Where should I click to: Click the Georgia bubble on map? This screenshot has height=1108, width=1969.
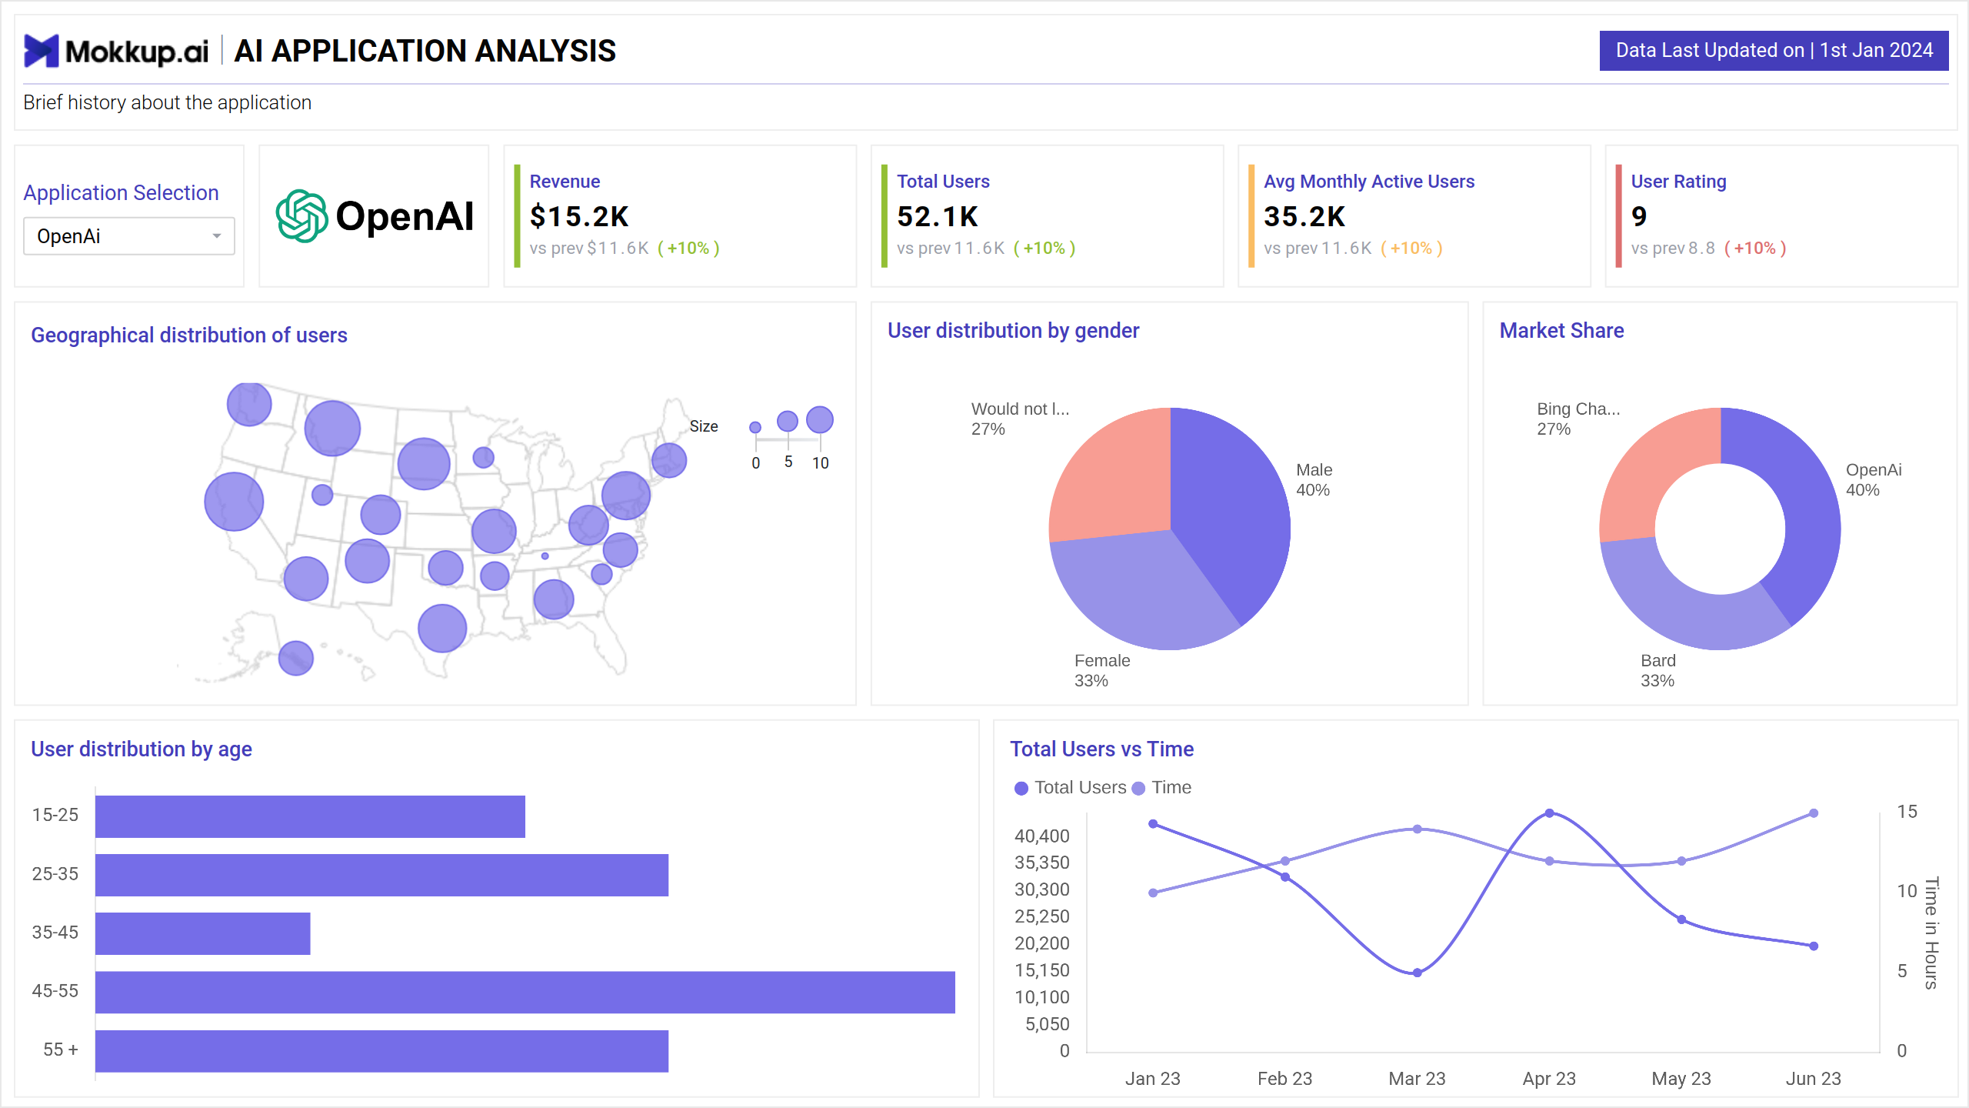tap(554, 599)
